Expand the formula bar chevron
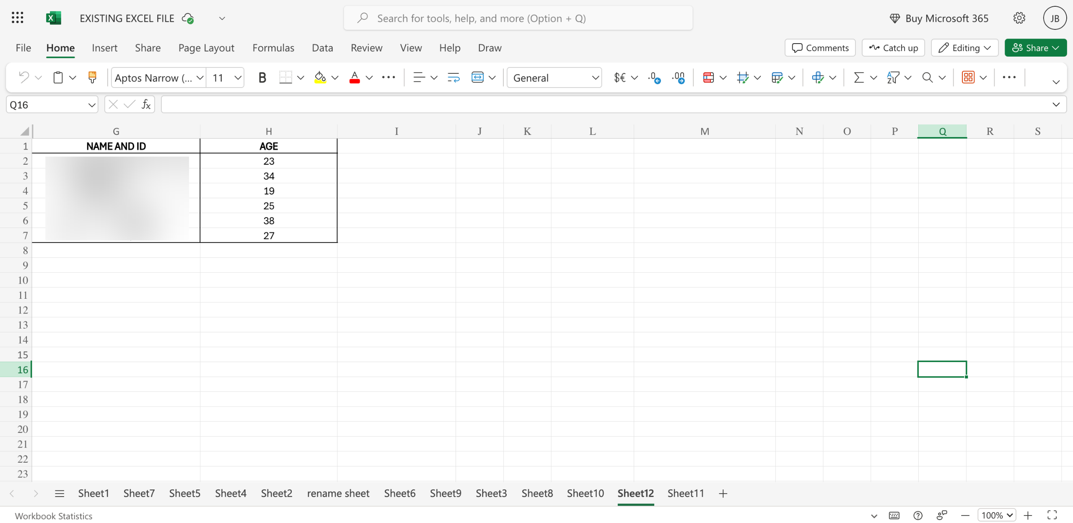The height and width of the screenshot is (523, 1073). tap(1056, 104)
